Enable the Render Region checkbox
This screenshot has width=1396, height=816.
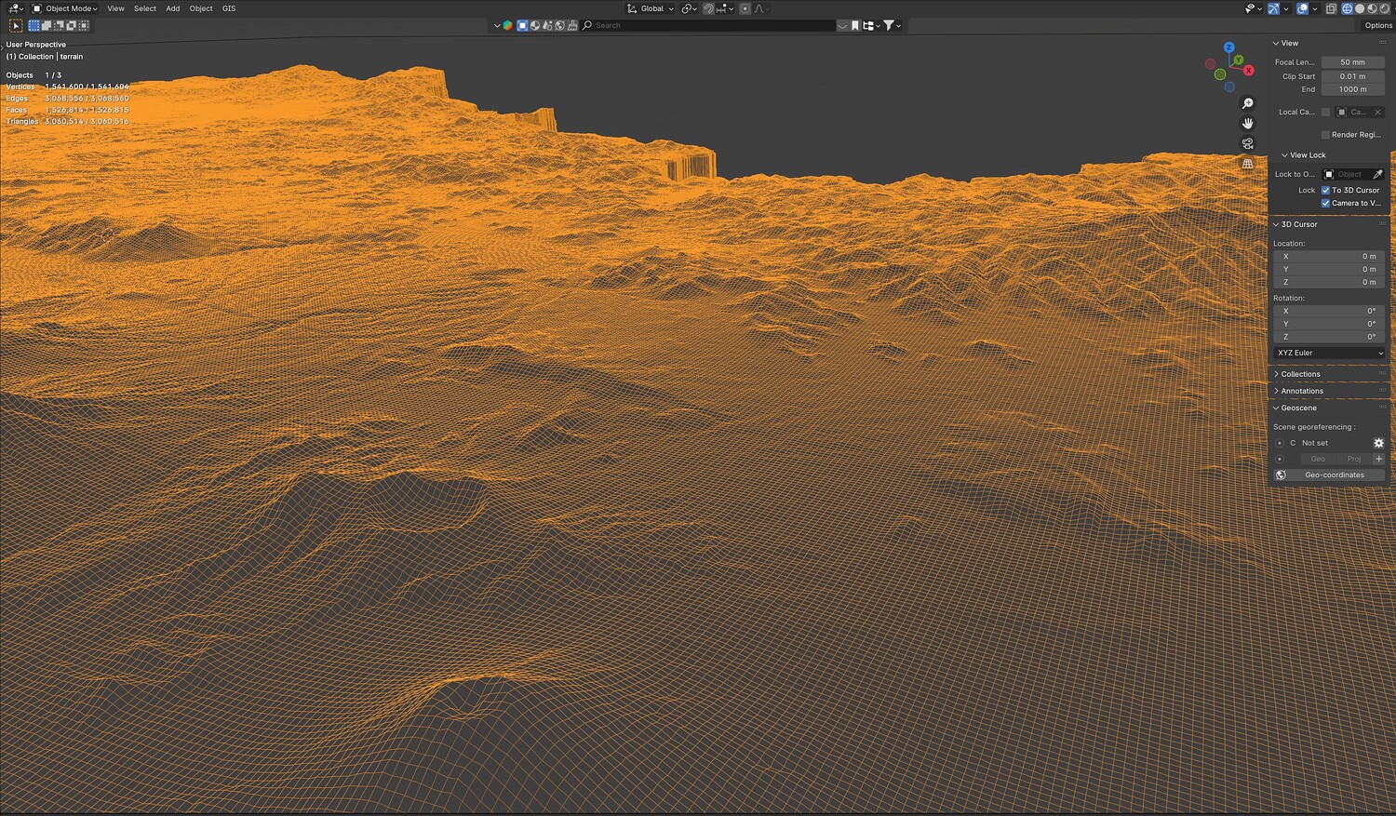coord(1325,135)
